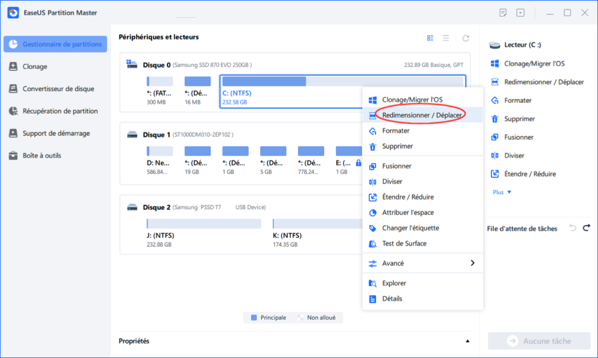
Task: Choose Supprimer in context menu
Action: (423, 146)
